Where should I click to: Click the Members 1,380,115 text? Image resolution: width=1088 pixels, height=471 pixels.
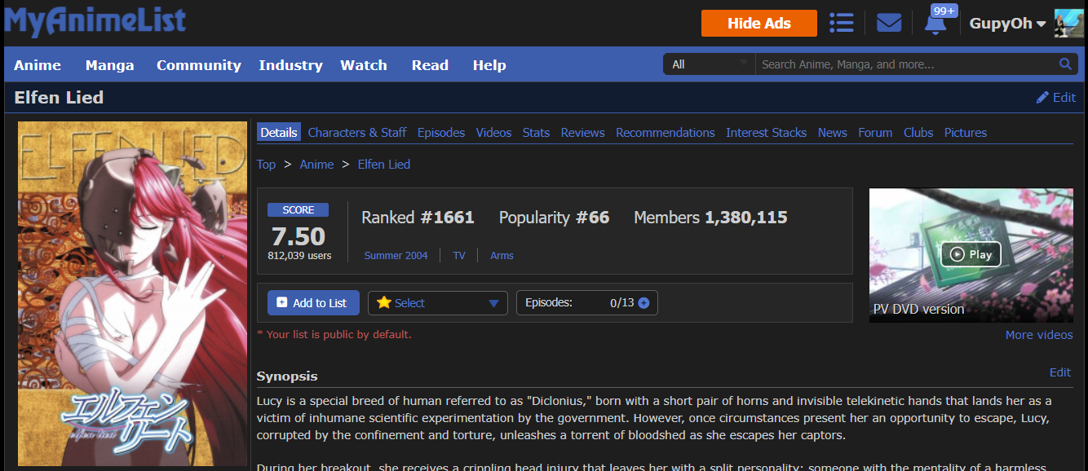tap(710, 218)
